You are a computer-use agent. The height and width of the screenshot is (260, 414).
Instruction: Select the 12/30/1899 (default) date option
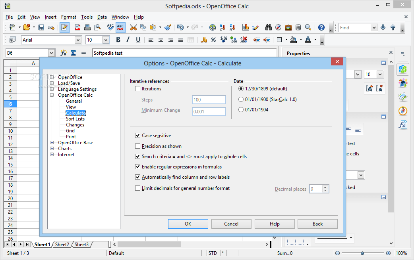point(241,89)
